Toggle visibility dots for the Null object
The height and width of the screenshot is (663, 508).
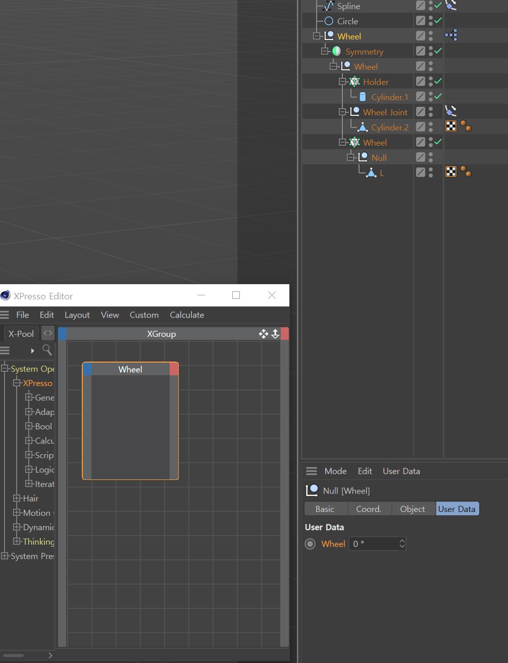tap(431, 157)
